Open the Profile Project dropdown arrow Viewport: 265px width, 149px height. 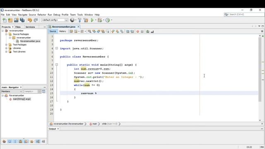[x=111, y=20]
